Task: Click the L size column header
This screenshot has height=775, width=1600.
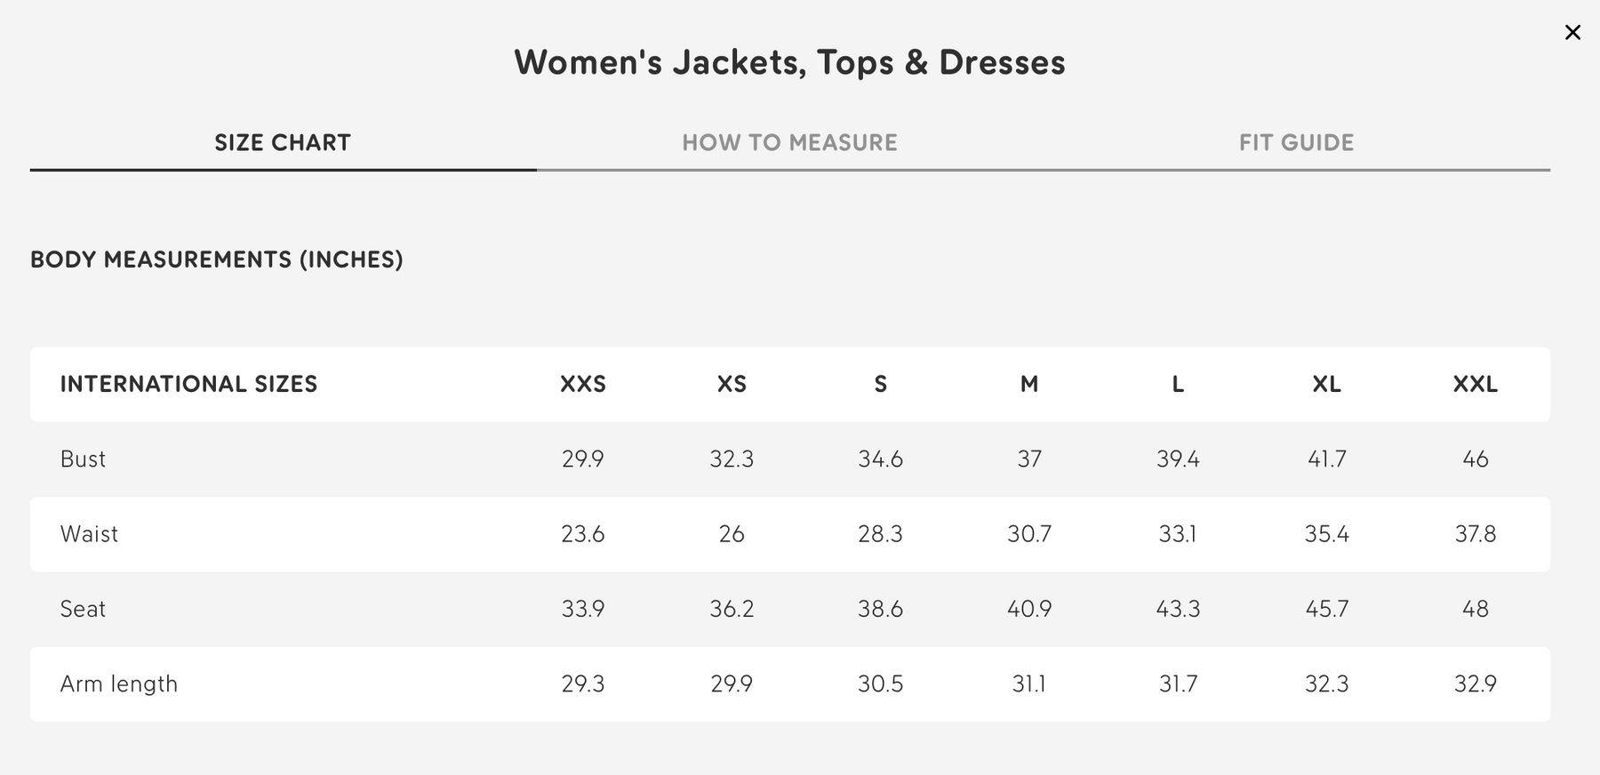Action: (x=1178, y=384)
